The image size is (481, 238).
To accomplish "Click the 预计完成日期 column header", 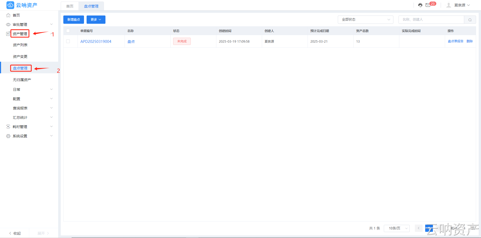I will pyautogui.click(x=320, y=31).
